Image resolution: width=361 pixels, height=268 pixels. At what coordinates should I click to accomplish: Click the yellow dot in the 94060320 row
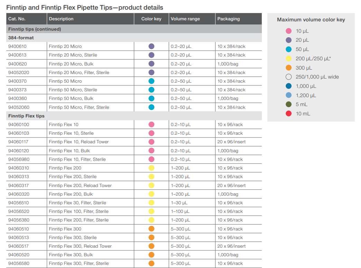click(151, 194)
